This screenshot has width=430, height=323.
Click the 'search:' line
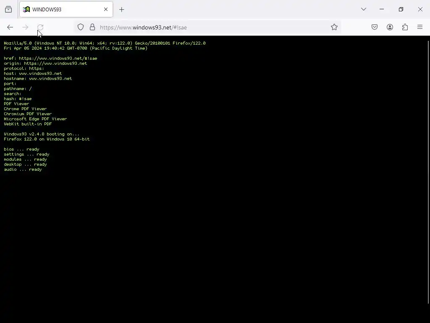[13, 94]
